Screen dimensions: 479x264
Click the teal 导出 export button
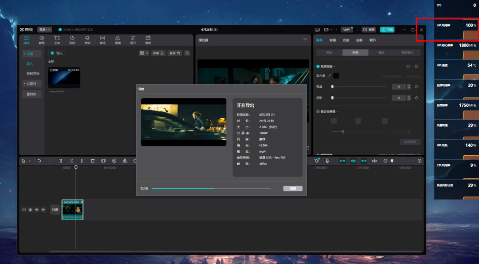(387, 29)
